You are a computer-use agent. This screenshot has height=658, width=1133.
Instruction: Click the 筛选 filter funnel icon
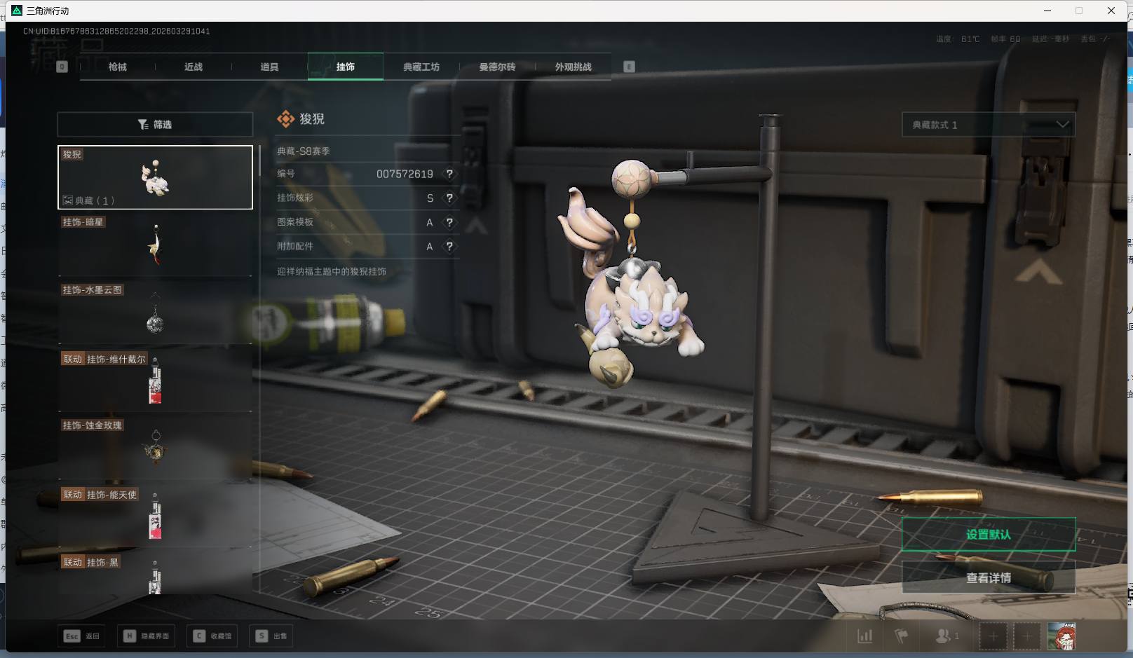click(x=143, y=125)
